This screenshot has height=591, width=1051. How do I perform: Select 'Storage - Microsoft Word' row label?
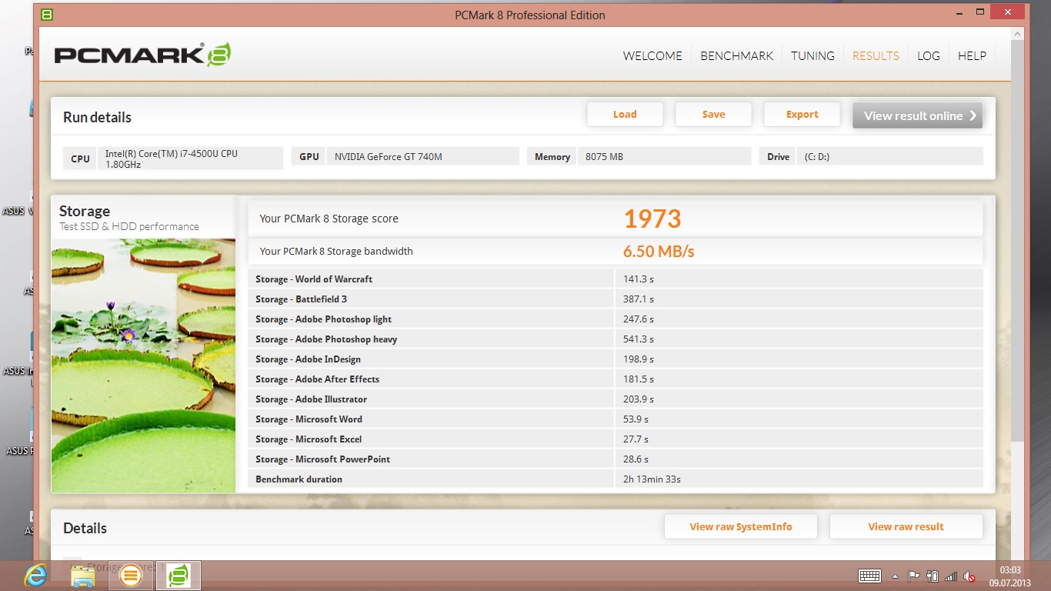[309, 419]
